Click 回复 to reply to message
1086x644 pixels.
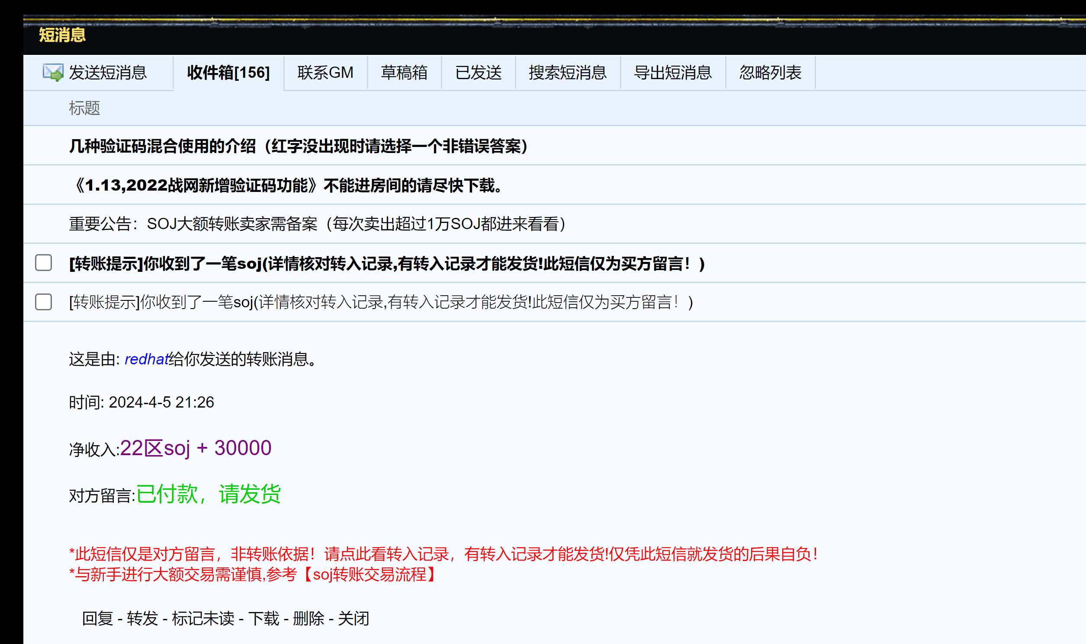coord(98,618)
